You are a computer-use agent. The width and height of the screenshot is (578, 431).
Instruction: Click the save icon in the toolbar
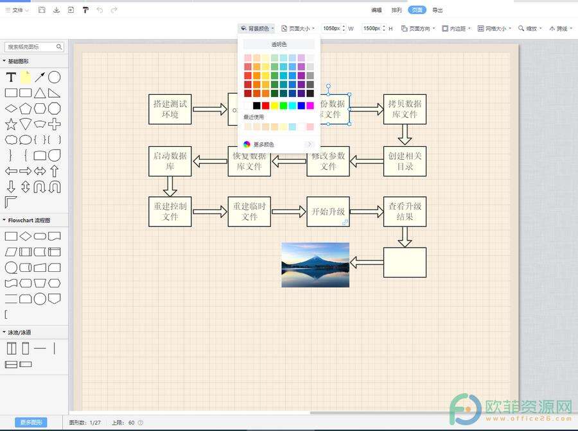pyautogui.click(x=57, y=10)
